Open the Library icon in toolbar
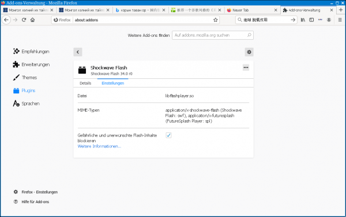Image resolution: width=346 pixels, height=217 pixels. click(x=303, y=20)
